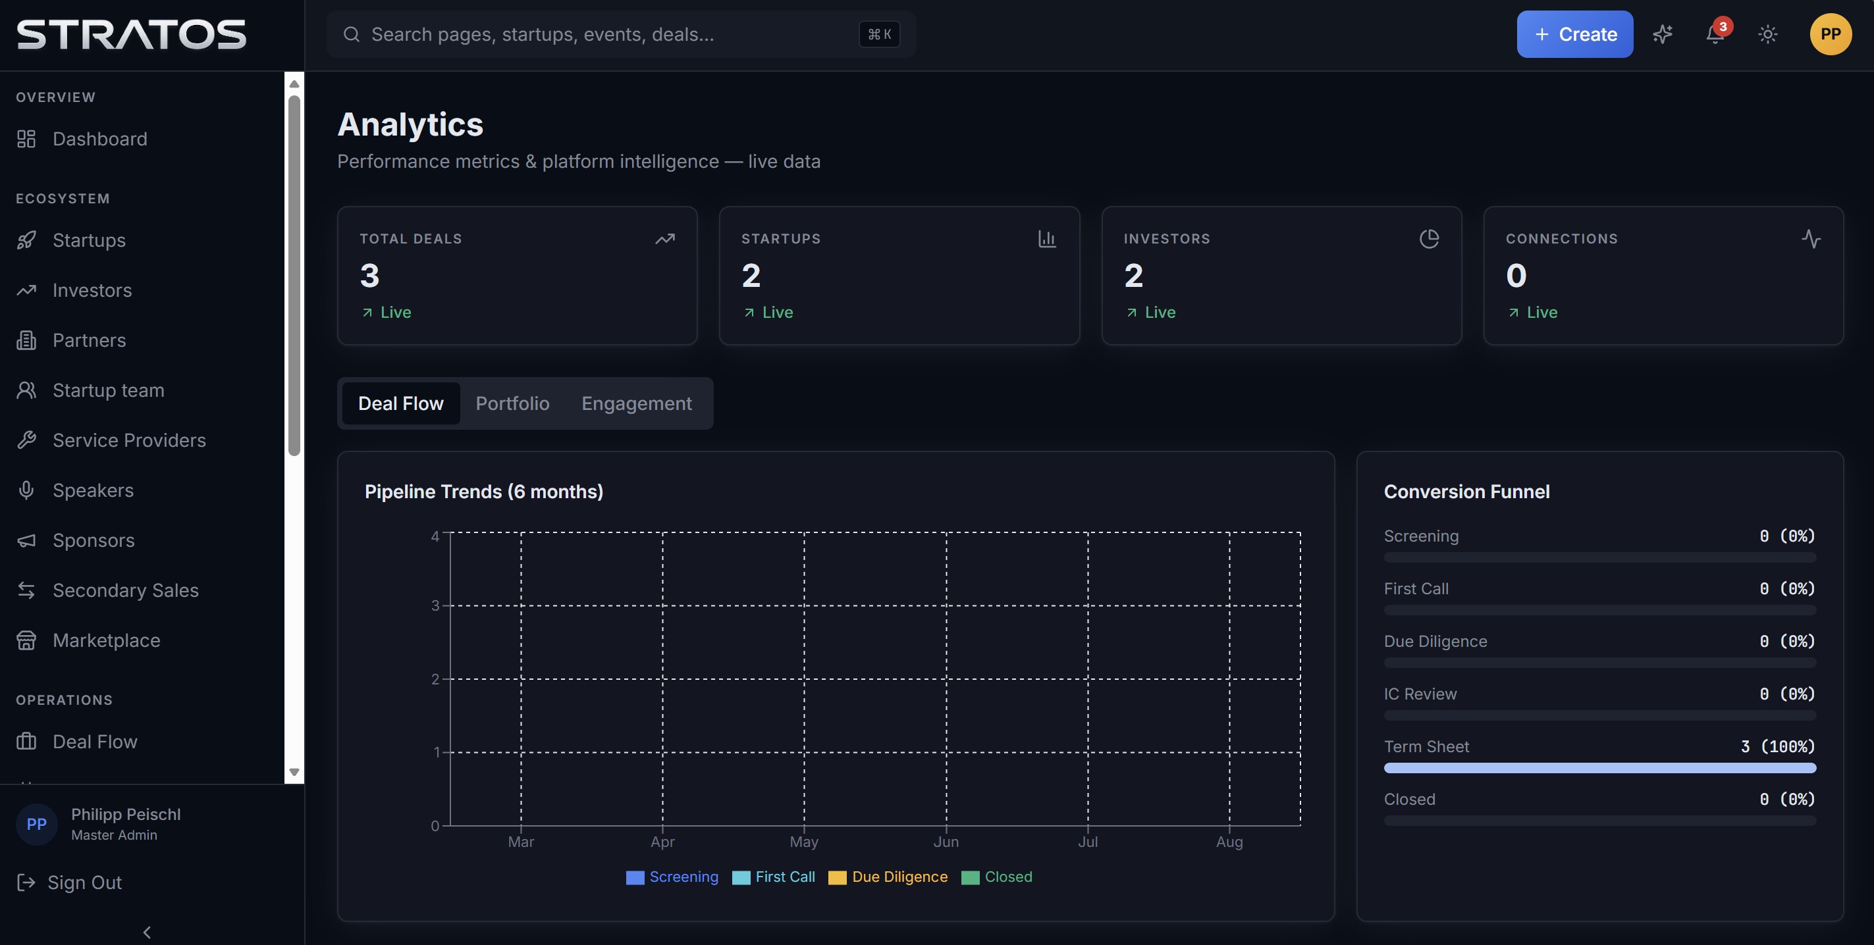This screenshot has width=1874, height=945.
Task: Open the Total Deals stat card
Action: coord(518,276)
